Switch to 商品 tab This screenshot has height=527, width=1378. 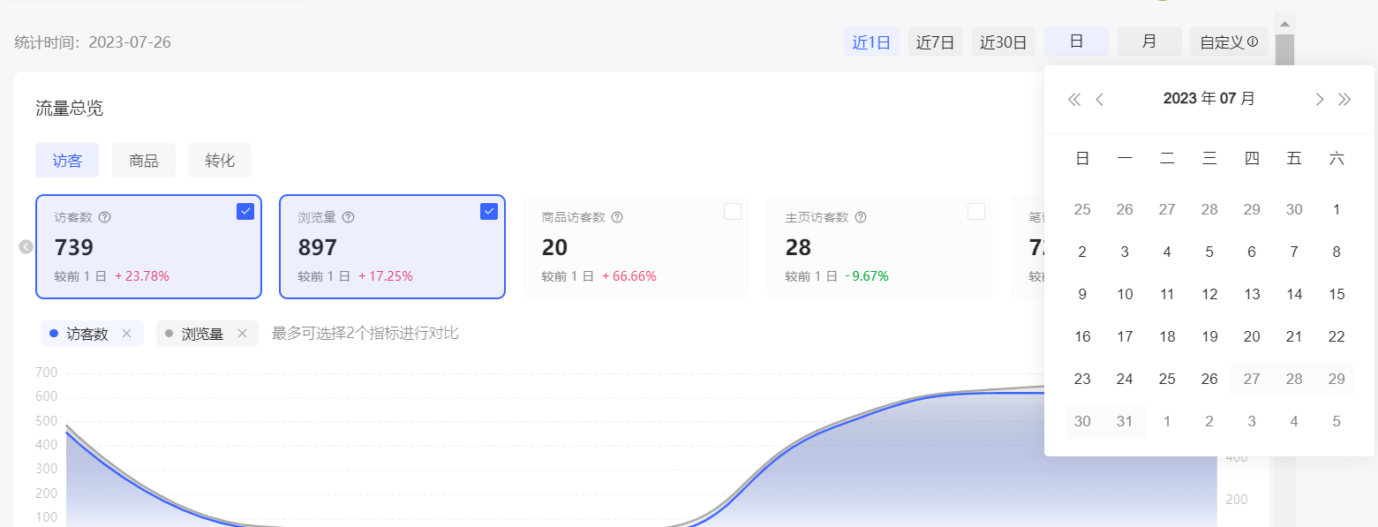click(143, 161)
